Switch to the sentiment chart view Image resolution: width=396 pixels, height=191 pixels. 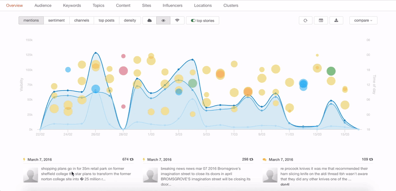pos(57,21)
